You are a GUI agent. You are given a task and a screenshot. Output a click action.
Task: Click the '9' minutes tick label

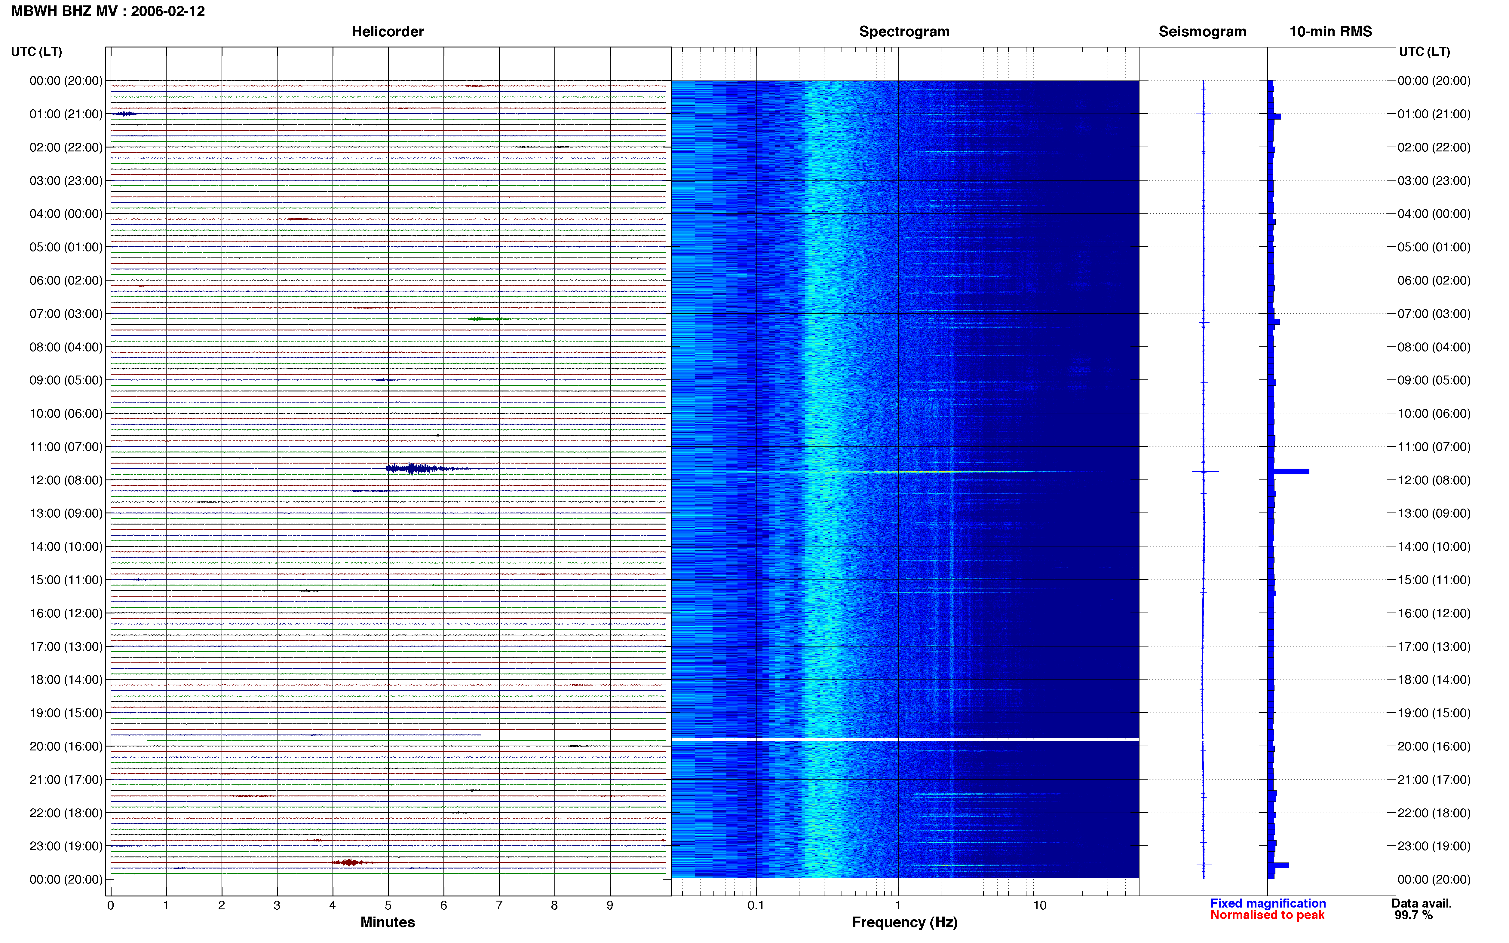[610, 905]
